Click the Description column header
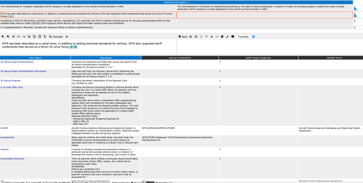The image size is (363, 183). coord(106,58)
